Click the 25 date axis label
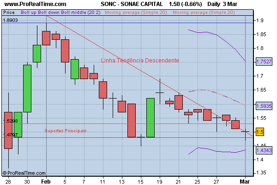Image resolution: width=277 pixels, height=185 pixels. 198,182
